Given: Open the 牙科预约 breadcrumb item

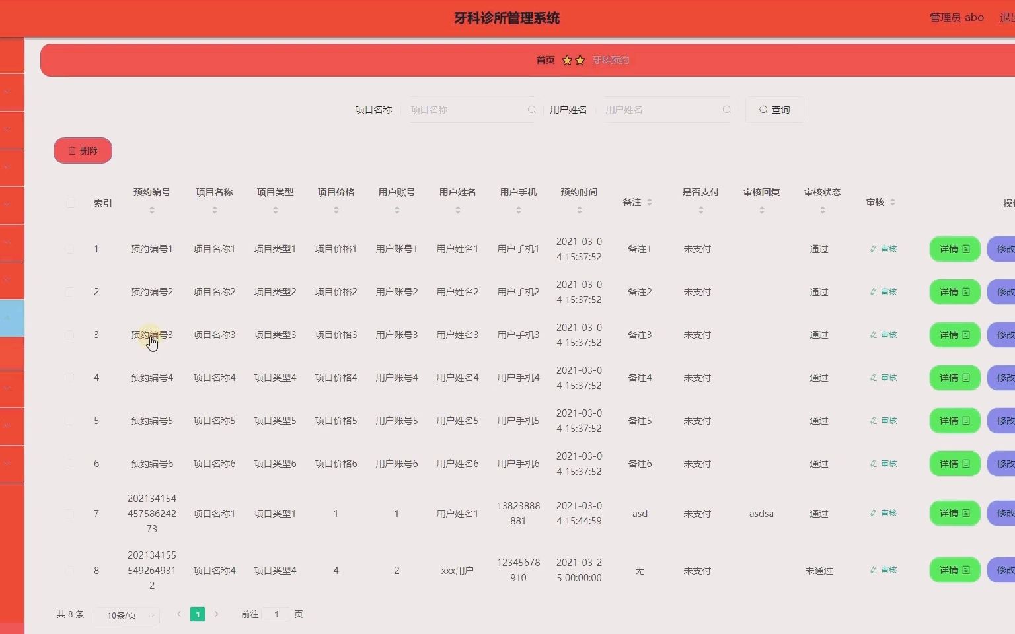Looking at the screenshot, I should (x=611, y=60).
